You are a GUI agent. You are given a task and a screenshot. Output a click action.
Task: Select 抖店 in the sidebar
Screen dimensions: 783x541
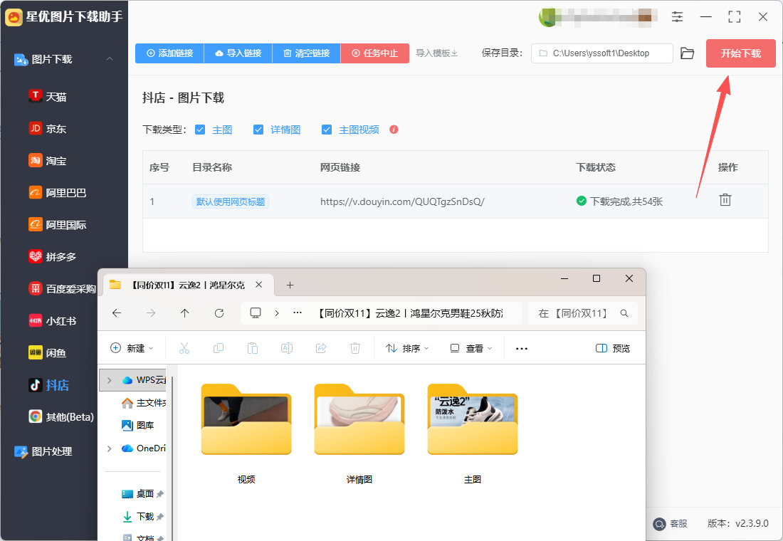[49, 384]
